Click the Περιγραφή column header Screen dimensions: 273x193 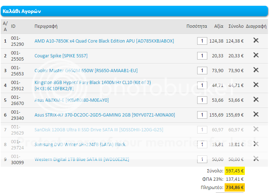(46, 26)
